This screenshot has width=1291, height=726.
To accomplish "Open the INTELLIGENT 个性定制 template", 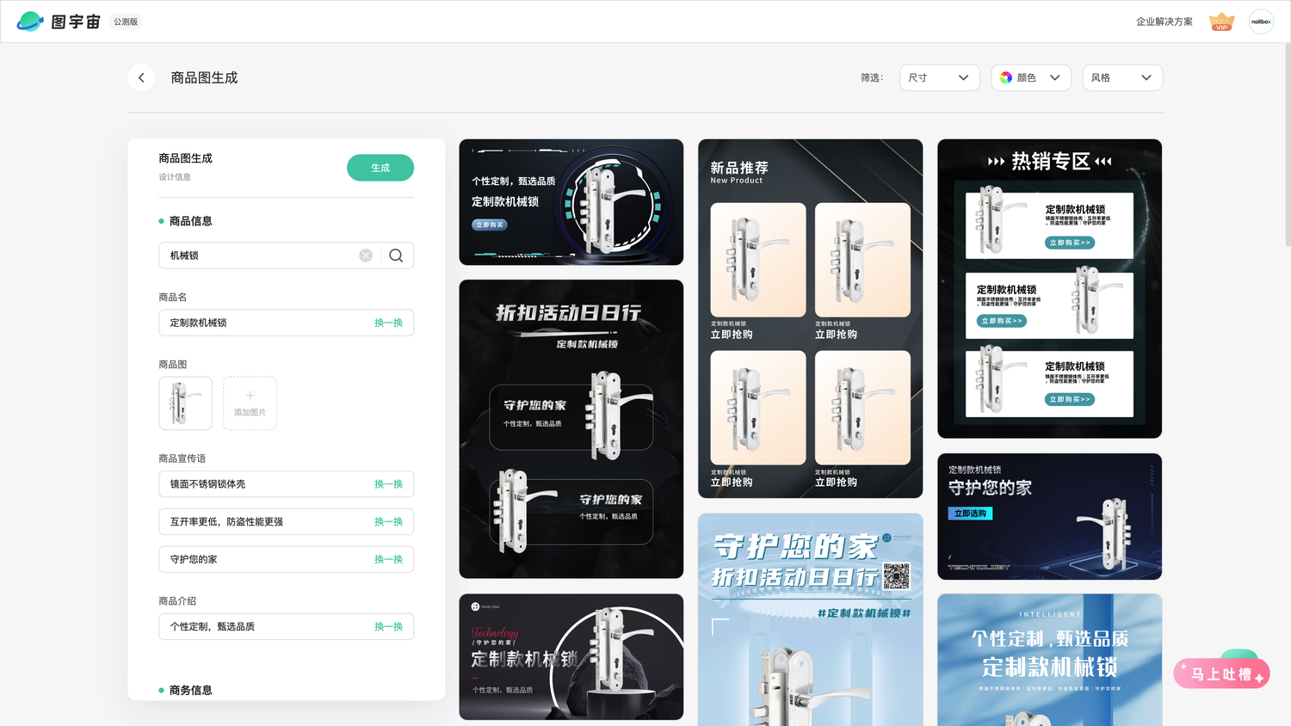I will pos(1049,660).
